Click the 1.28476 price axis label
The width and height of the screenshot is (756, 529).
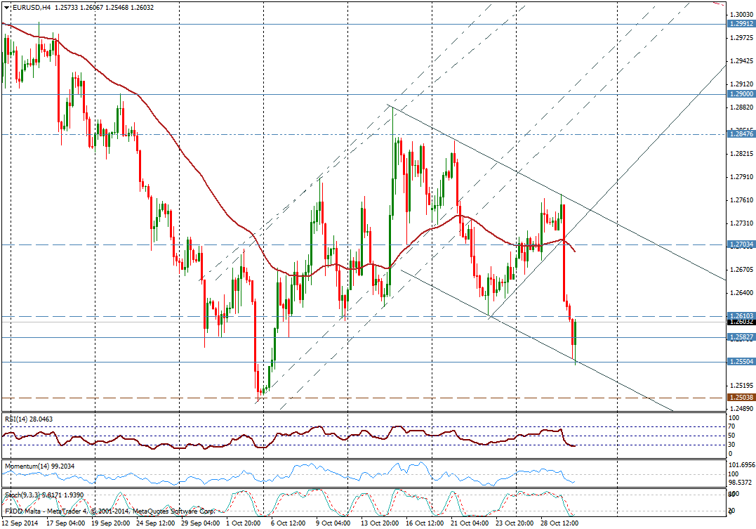click(741, 133)
